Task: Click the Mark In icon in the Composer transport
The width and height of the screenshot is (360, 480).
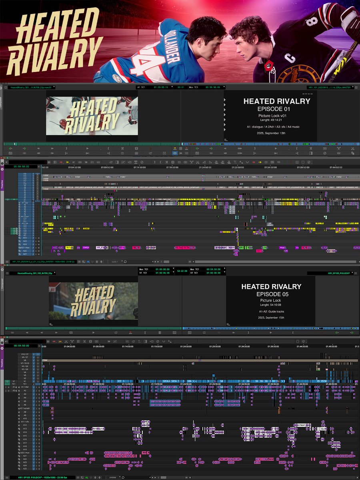Action: click(108, 148)
